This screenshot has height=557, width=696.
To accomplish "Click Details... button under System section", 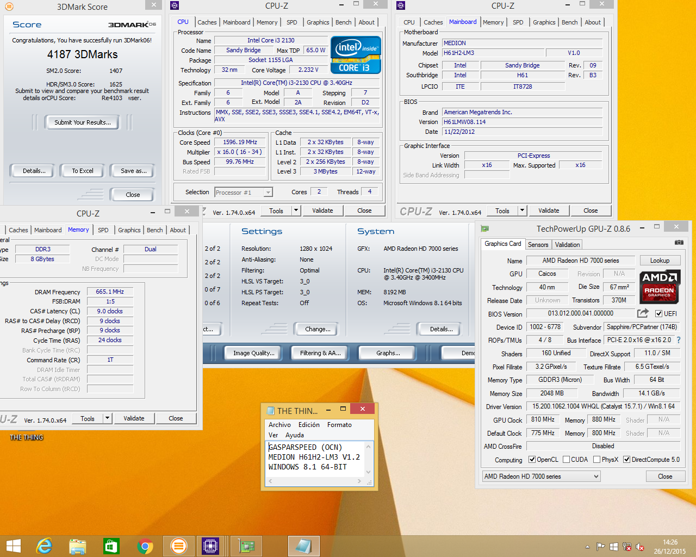I will point(442,329).
